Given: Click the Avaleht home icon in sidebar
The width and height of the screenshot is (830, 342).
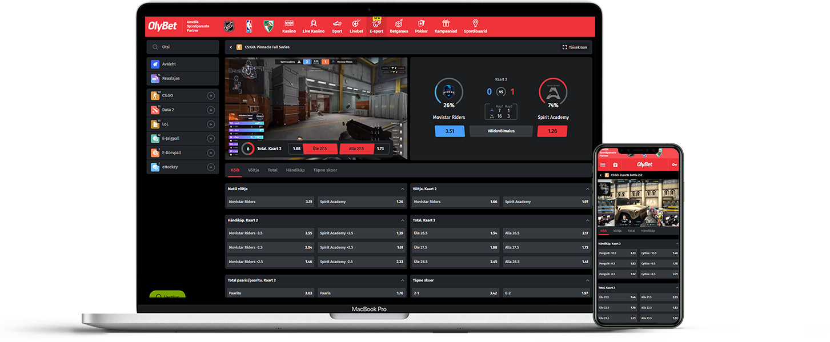Looking at the screenshot, I should pos(155,64).
